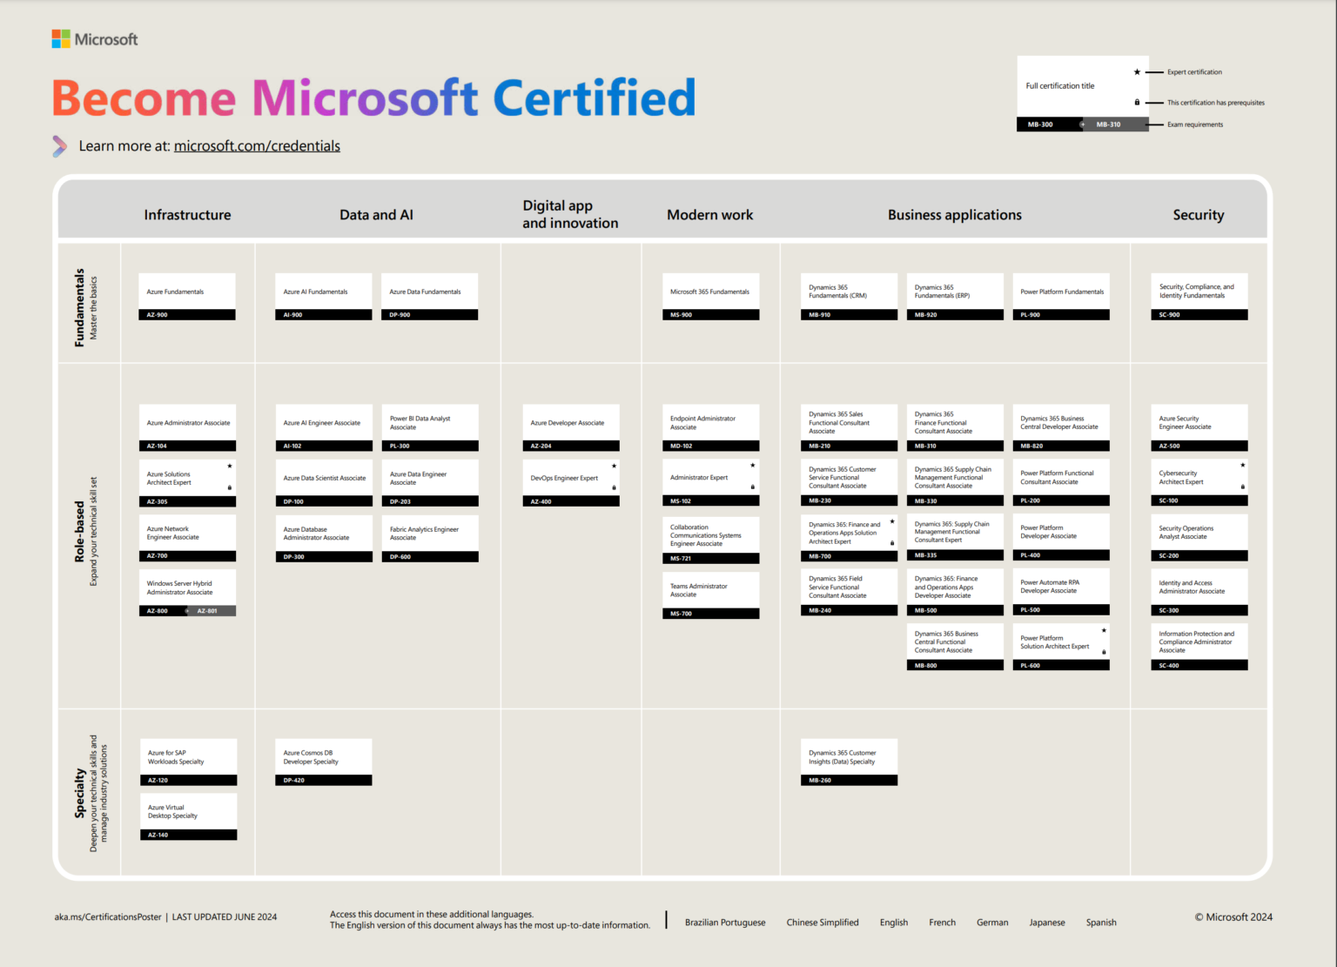Select the Azure Cosmos DB Developer Specialty card

tap(323, 762)
